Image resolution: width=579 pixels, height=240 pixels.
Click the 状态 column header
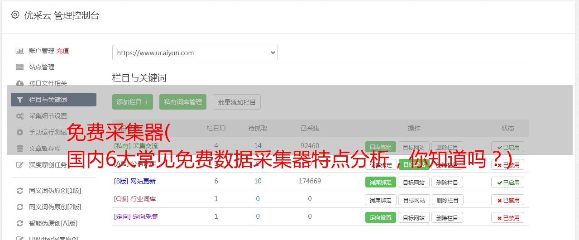(x=508, y=128)
